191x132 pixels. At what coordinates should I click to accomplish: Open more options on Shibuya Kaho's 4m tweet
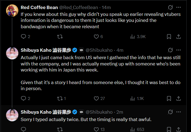click(x=178, y=50)
